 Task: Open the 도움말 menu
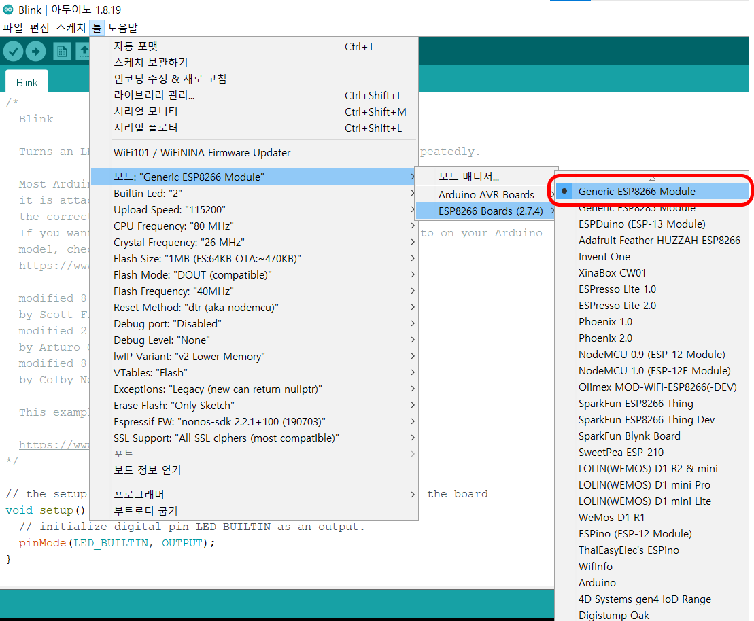tap(122, 28)
